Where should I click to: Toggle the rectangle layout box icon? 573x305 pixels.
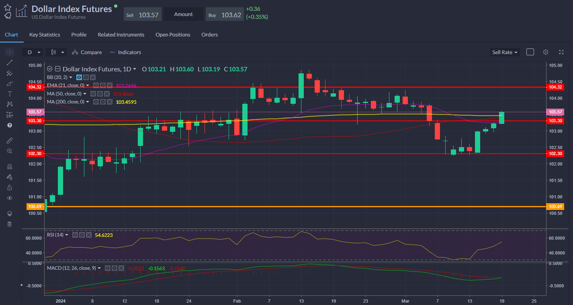point(530,52)
